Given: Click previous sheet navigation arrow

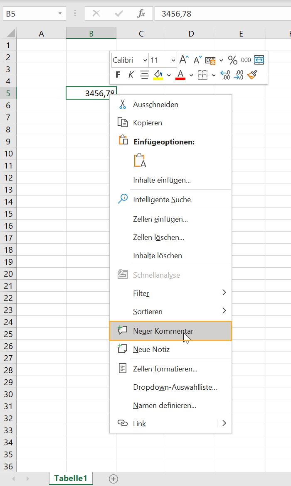Looking at the screenshot, I should [13, 479].
